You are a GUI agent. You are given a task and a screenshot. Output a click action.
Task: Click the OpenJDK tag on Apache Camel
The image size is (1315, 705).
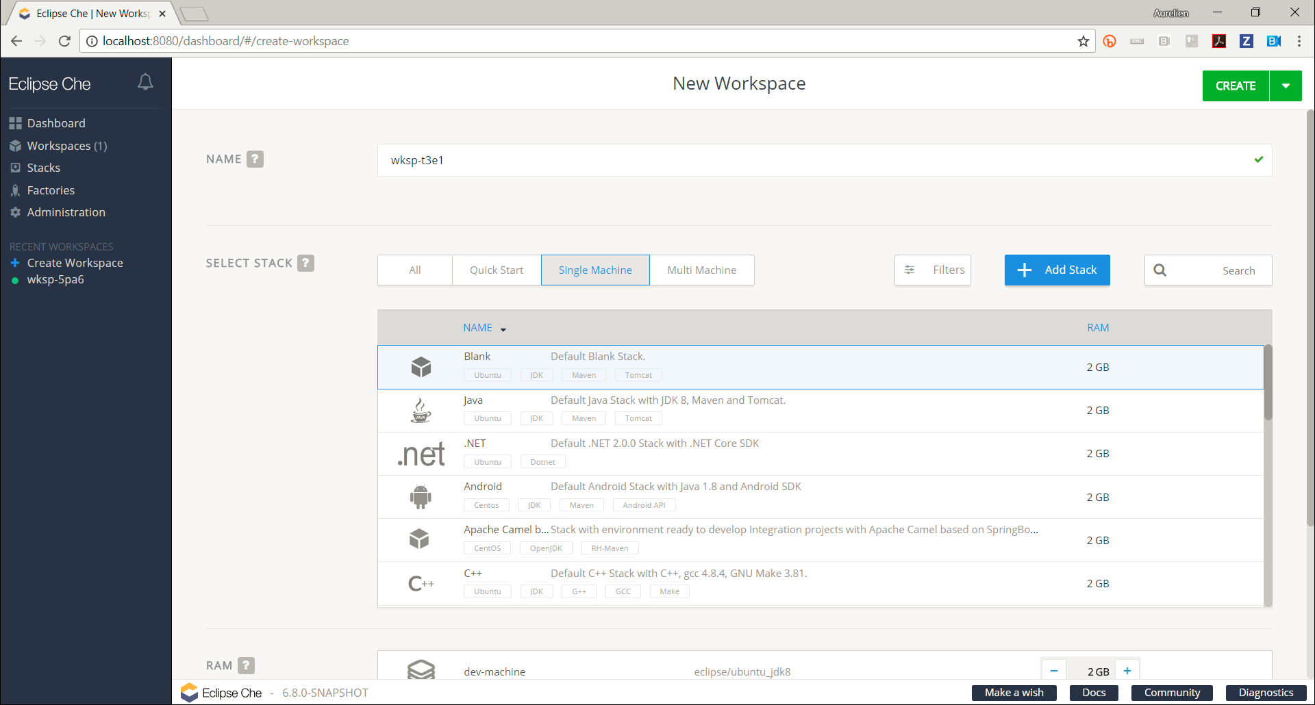546,548
